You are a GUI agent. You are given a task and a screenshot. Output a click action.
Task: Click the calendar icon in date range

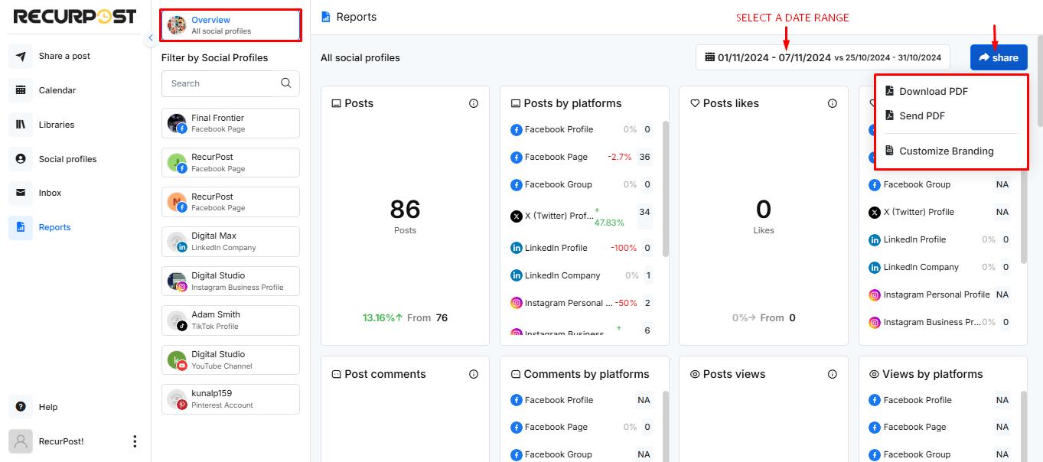710,57
